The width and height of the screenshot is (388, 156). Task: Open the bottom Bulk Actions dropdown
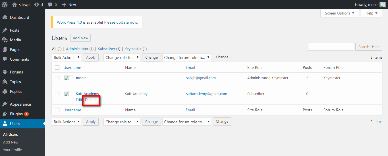pyautogui.click(x=67, y=122)
